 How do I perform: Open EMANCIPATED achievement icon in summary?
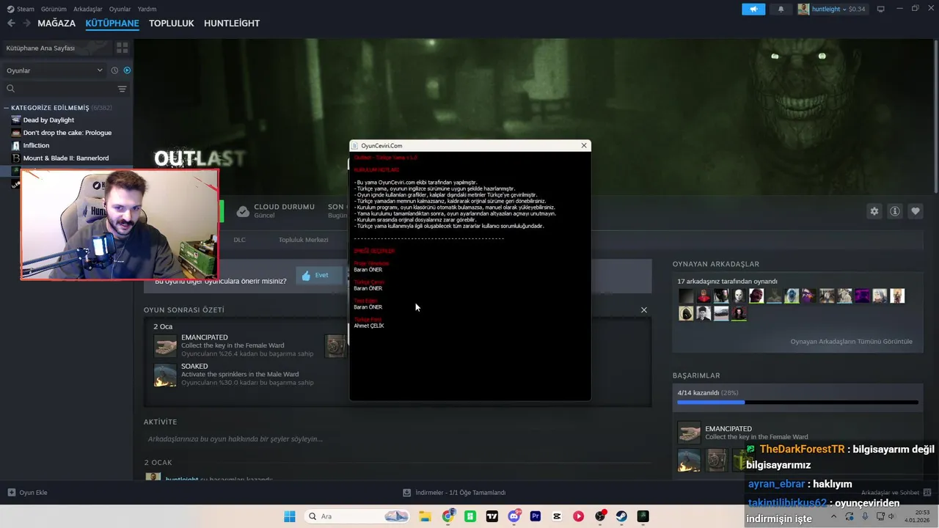click(x=165, y=346)
